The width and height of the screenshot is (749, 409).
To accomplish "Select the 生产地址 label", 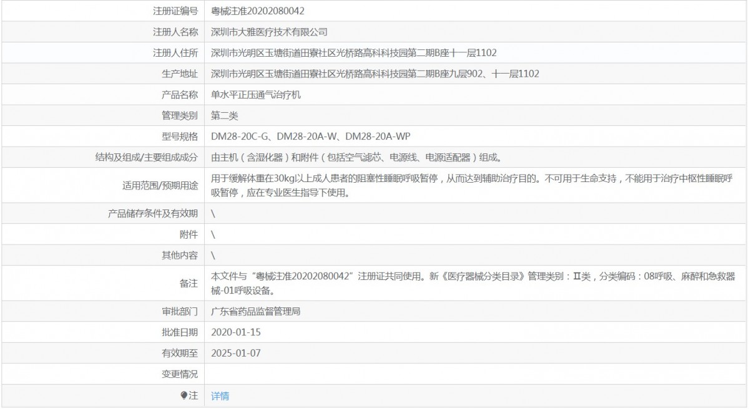I will click(180, 74).
